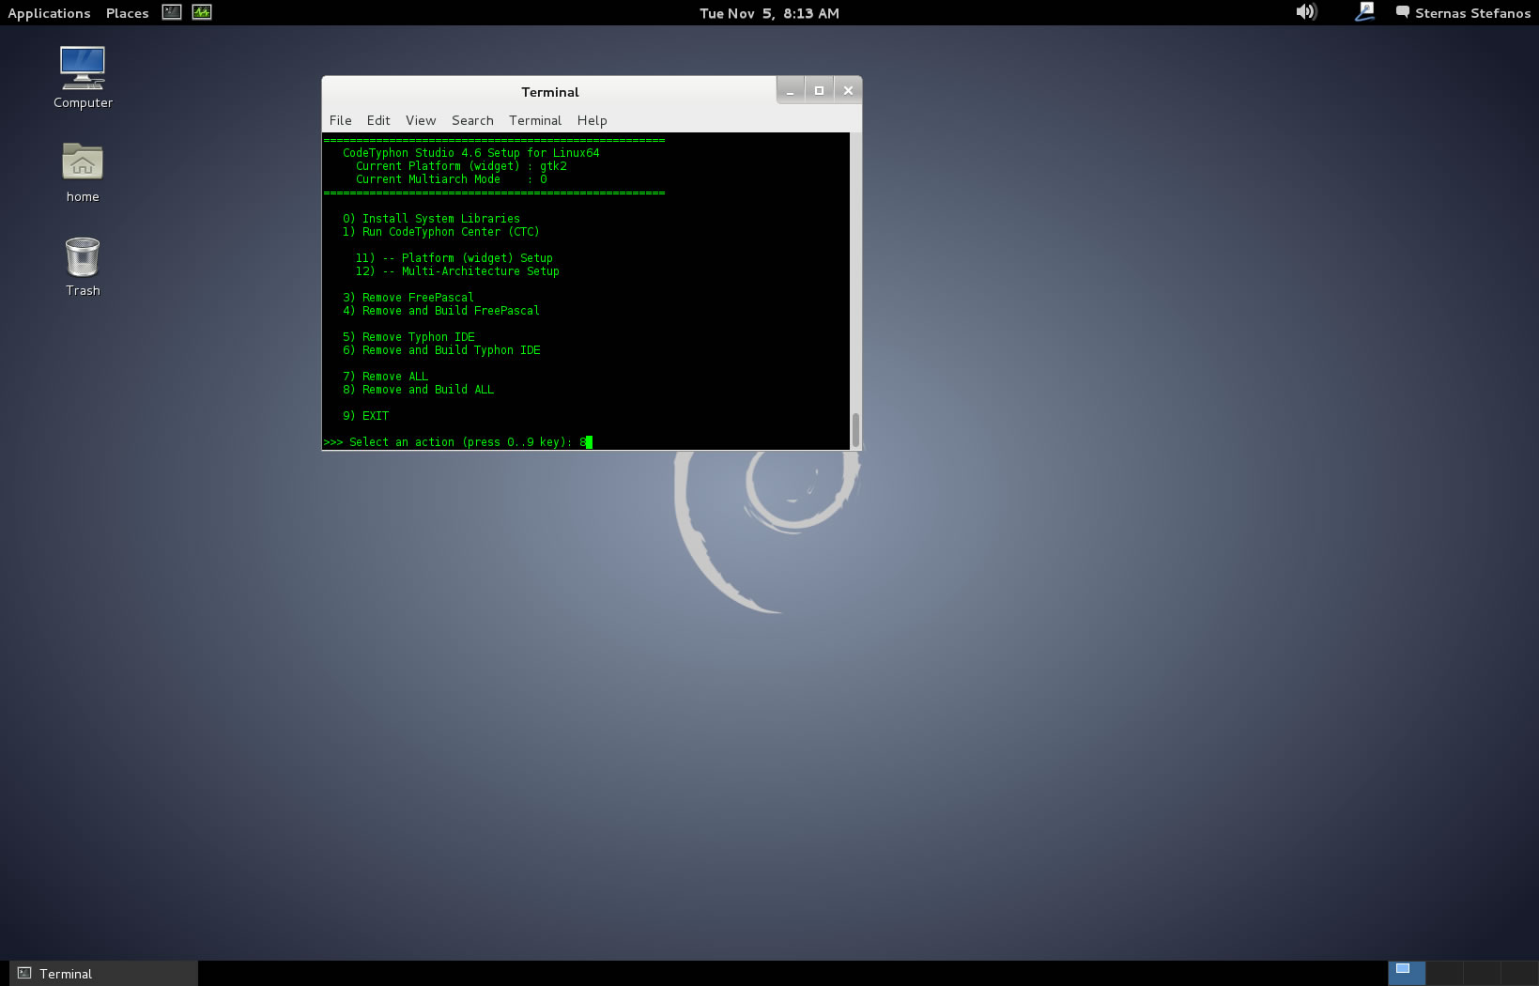The height and width of the screenshot is (986, 1539).
Task: Open system monitor launcher in top panel
Action: pyautogui.click(x=202, y=12)
